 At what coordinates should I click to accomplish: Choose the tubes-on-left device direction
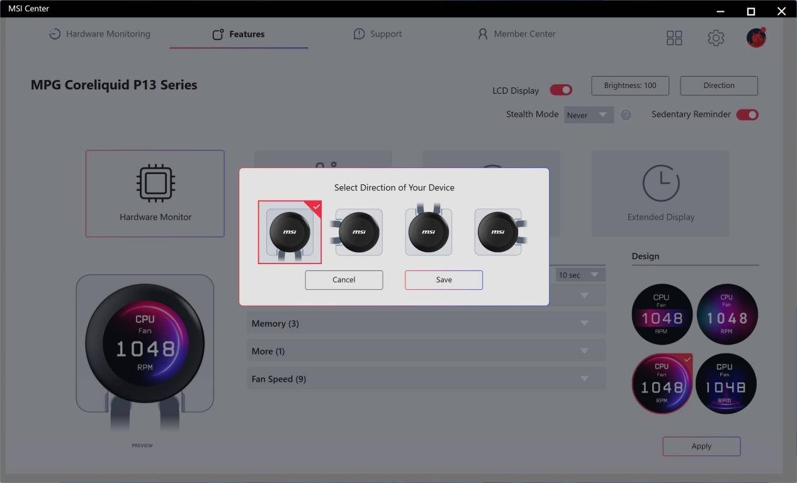pos(359,232)
